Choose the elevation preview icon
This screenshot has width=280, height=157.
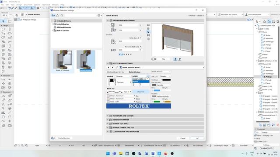tap(148, 28)
